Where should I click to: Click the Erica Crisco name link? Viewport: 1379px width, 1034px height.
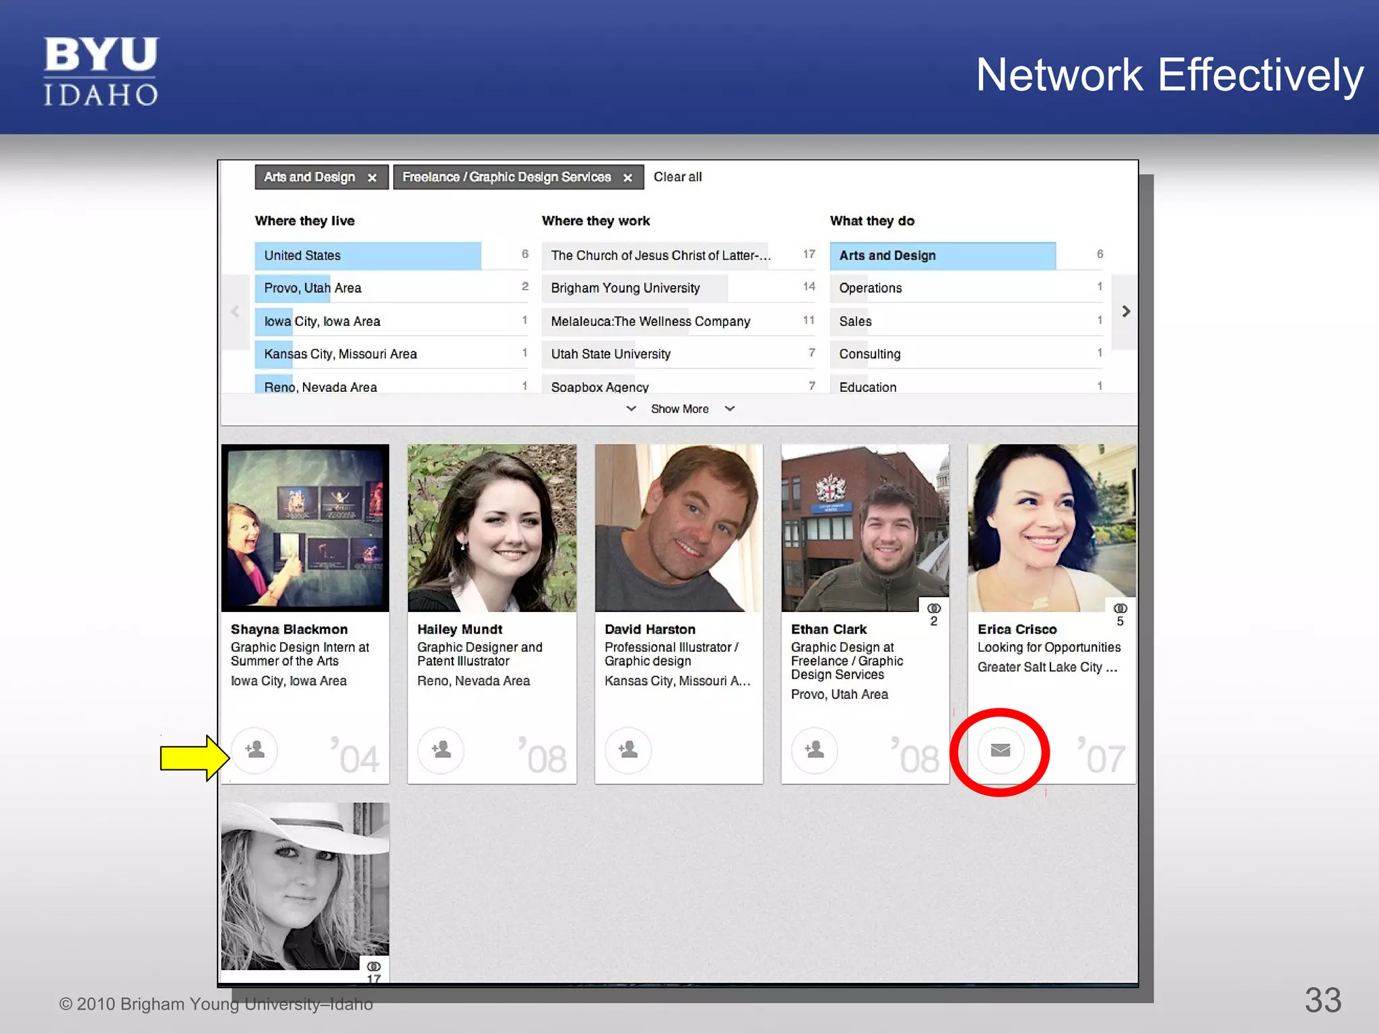click(1017, 629)
